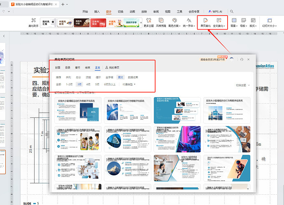Screen dimensions: 284x205
Task: Open 风格亮隙 style tool
Action: [x=161, y=22]
